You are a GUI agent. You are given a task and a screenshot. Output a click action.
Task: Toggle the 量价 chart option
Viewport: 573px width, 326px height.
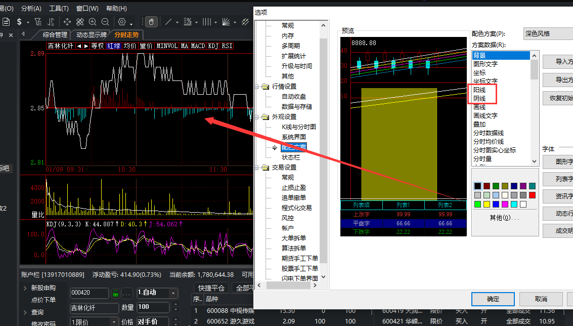coord(146,46)
